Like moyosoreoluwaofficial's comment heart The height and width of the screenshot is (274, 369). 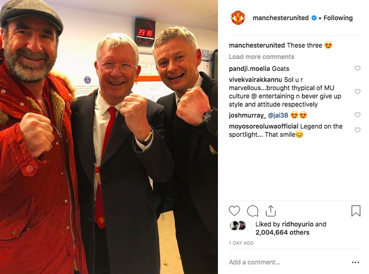(x=357, y=130)
